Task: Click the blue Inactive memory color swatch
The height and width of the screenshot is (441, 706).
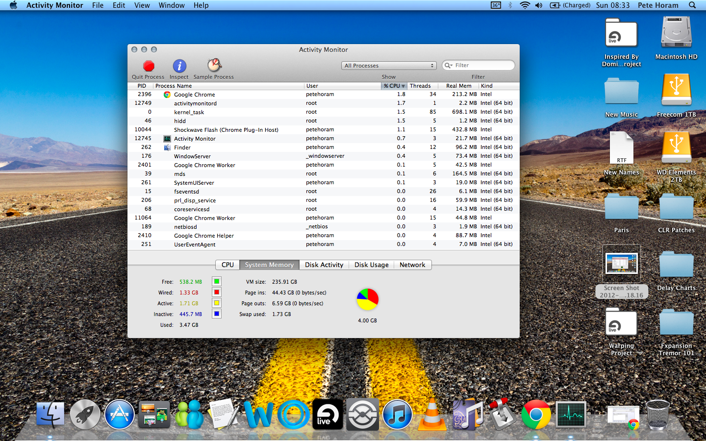Action: click(x=216, y=314)
